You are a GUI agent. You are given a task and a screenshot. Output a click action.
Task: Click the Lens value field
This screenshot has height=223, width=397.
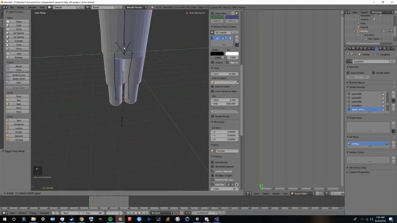click(x=225, y=74)
